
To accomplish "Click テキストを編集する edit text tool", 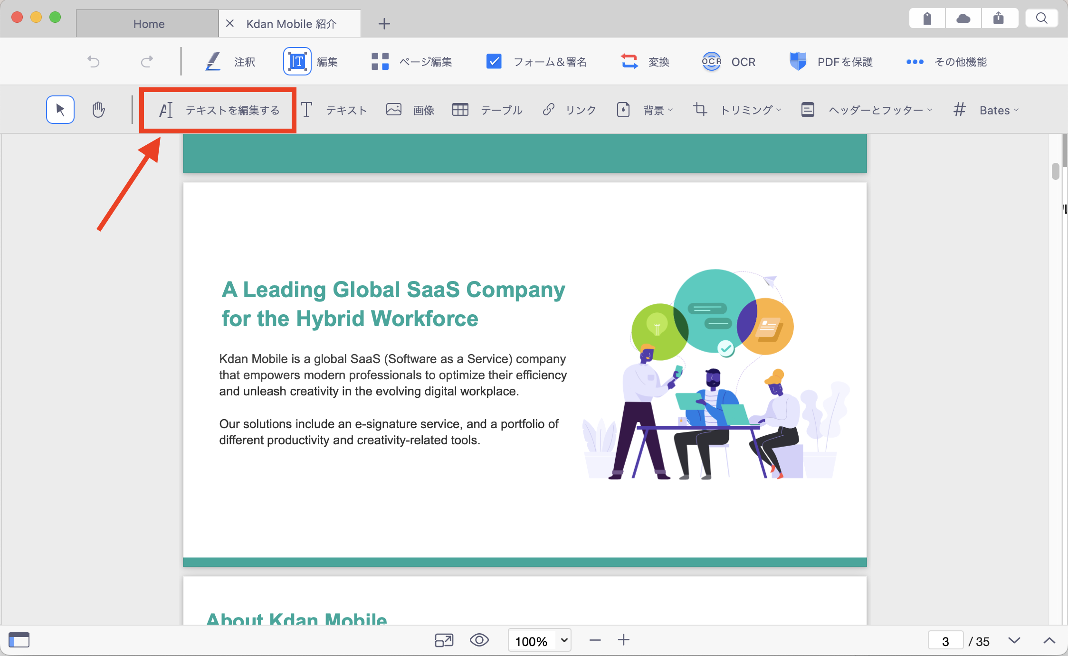I will (x=219, y=110).
